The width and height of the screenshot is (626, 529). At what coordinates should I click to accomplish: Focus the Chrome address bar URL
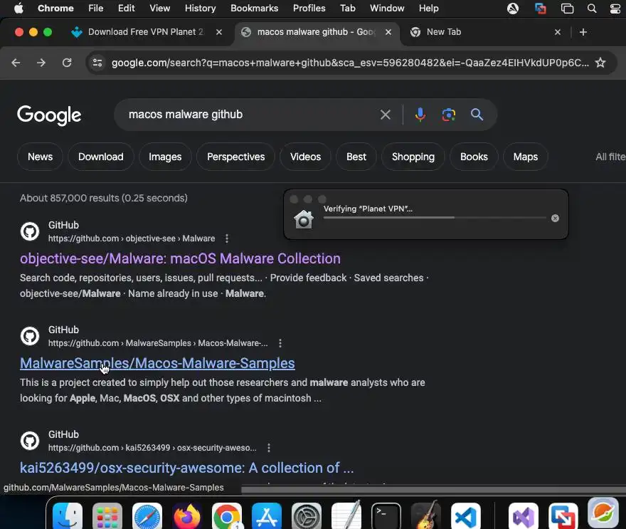point(350,63)
